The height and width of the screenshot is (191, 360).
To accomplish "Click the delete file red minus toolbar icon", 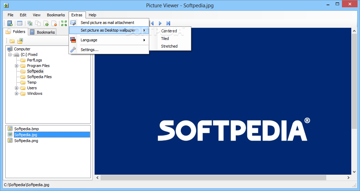I will (x=54, y=23).
